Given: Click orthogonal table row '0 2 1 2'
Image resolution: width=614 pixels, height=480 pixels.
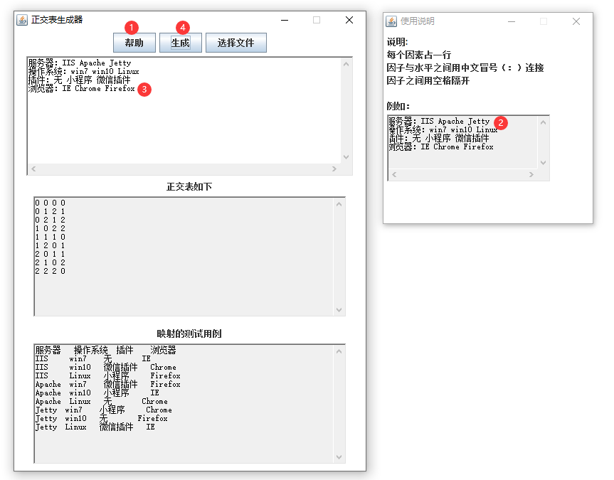Looking at the screenshot, I should tap(50, 220).
